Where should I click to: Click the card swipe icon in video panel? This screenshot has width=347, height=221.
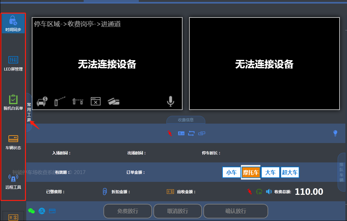click(114, 101)
